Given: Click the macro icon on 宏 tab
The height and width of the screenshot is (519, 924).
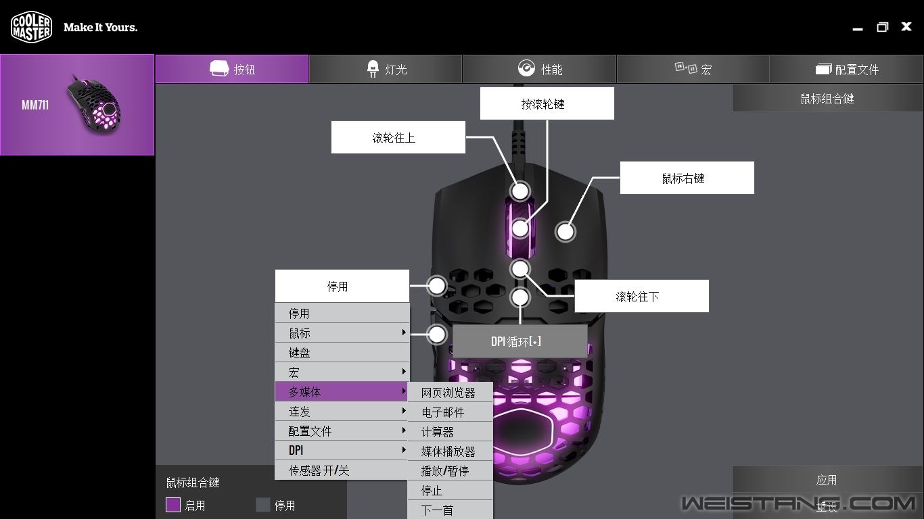Looking at the screenshot, I should [685, 68].
